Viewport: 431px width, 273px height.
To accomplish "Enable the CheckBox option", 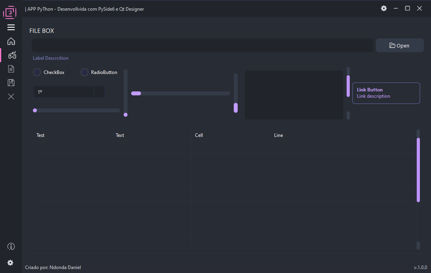I will click(37, 72).
